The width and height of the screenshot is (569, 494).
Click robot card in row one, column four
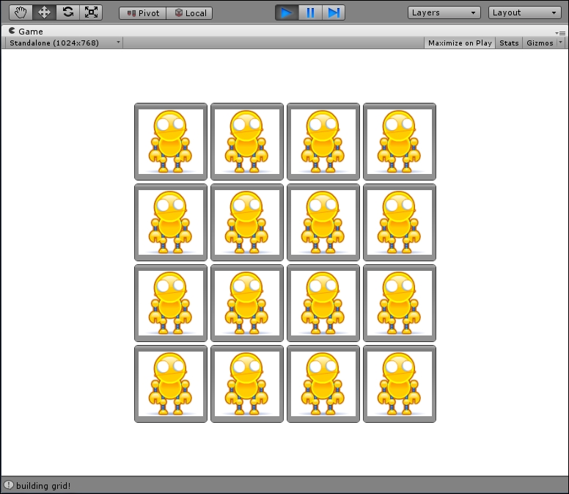point(400,142)
